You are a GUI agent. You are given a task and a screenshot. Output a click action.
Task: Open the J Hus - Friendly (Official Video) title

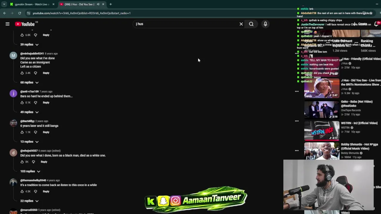click(x=361, y=59)
